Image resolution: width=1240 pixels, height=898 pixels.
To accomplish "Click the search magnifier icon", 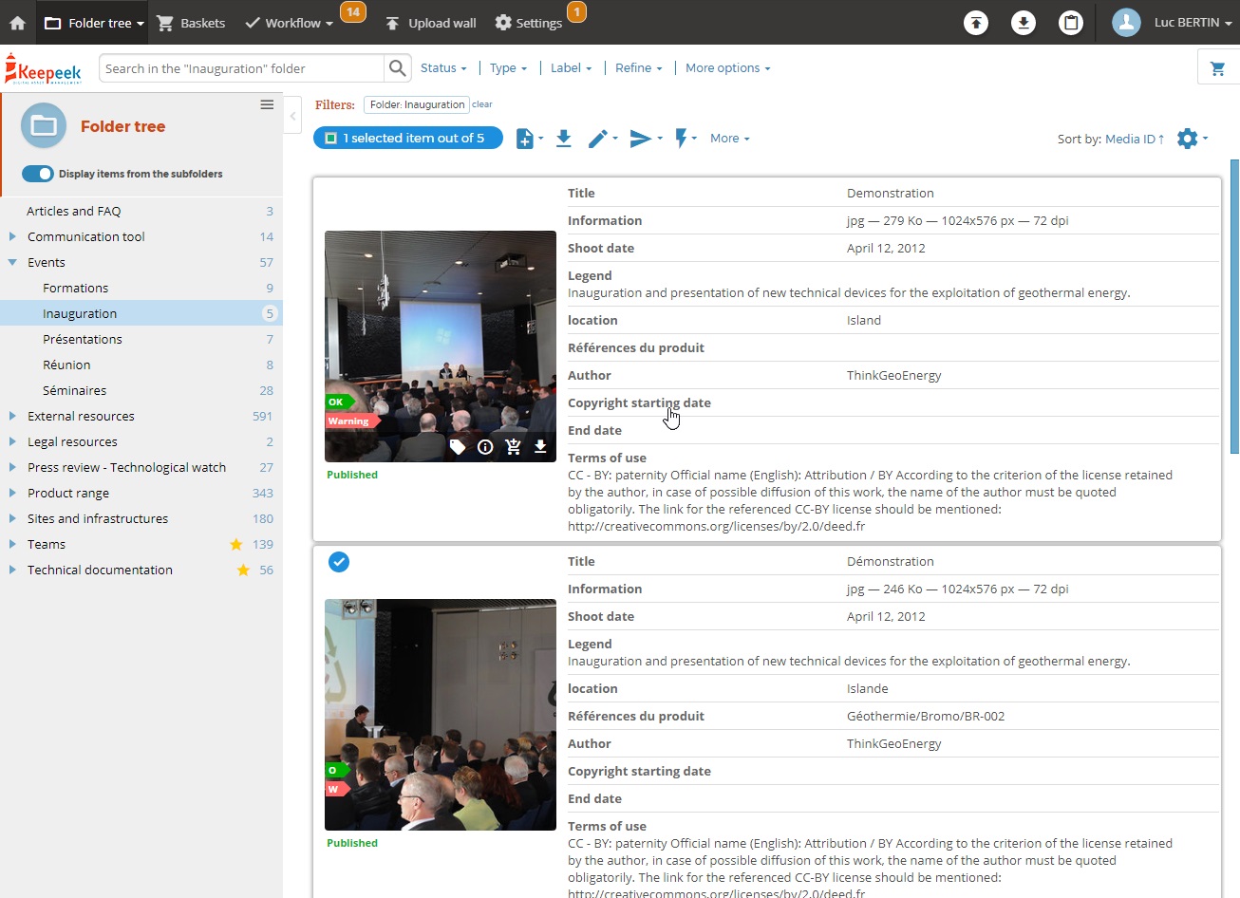I will coord(398,68).
